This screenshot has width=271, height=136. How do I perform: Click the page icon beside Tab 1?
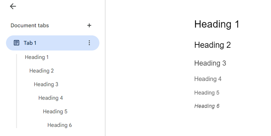(x=16, y=43)
